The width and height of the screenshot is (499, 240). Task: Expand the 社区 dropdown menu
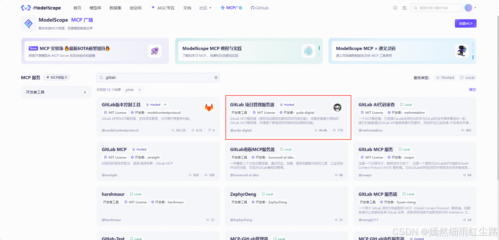[205, 8]
